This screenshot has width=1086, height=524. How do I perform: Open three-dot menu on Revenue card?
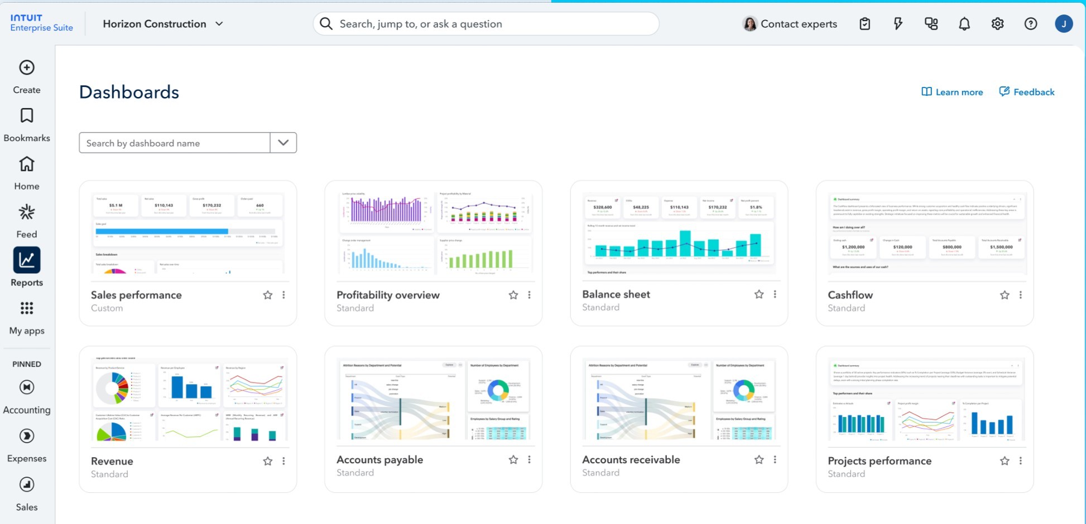[283, 461]
